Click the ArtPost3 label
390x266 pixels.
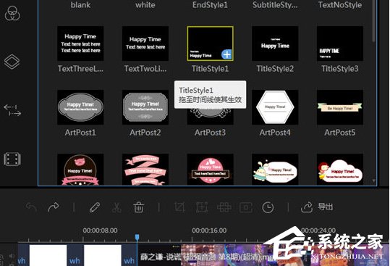210,133
